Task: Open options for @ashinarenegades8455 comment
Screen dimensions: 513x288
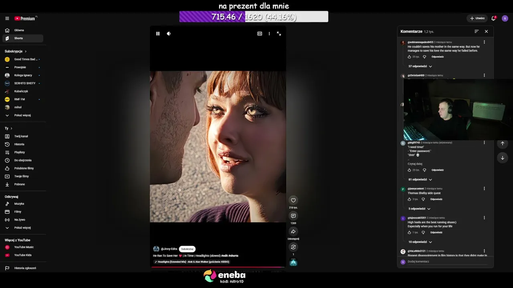Action: [484, 42]
